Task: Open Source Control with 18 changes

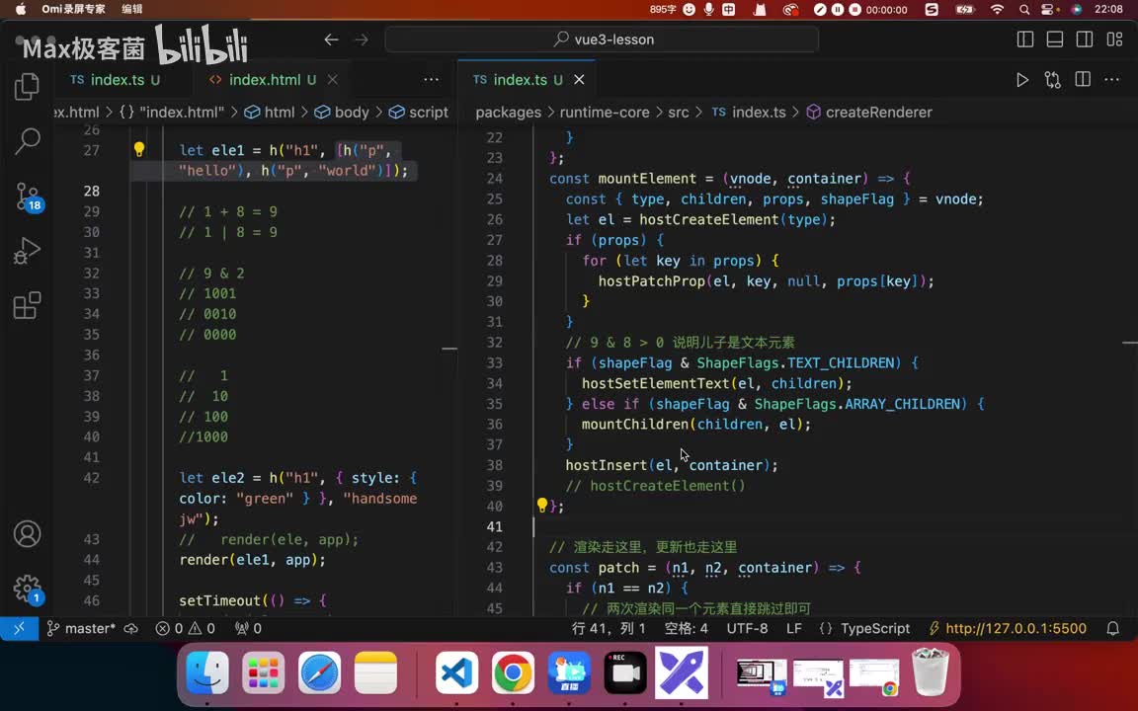Action: point(29,197)
